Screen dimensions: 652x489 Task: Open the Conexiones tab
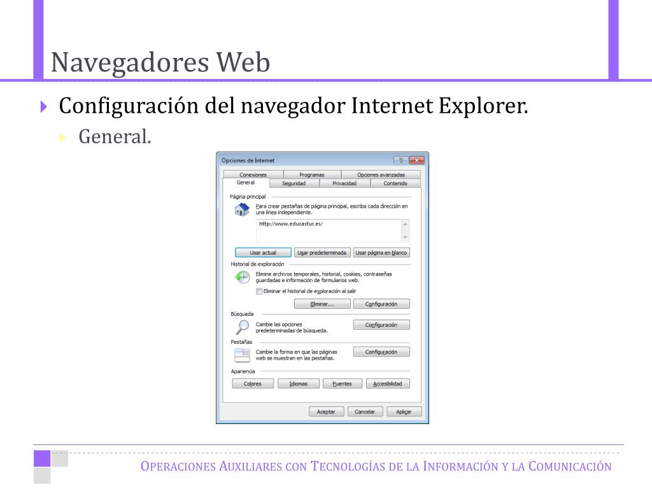tap(253, 174)
